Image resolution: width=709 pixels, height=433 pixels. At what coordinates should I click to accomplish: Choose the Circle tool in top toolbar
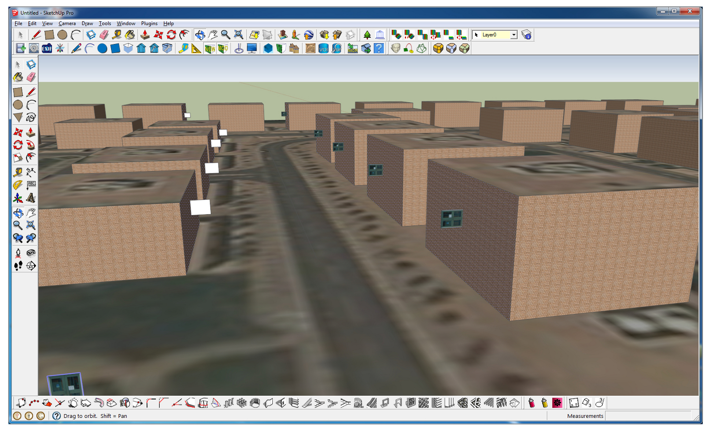click(x=62, y=35)
